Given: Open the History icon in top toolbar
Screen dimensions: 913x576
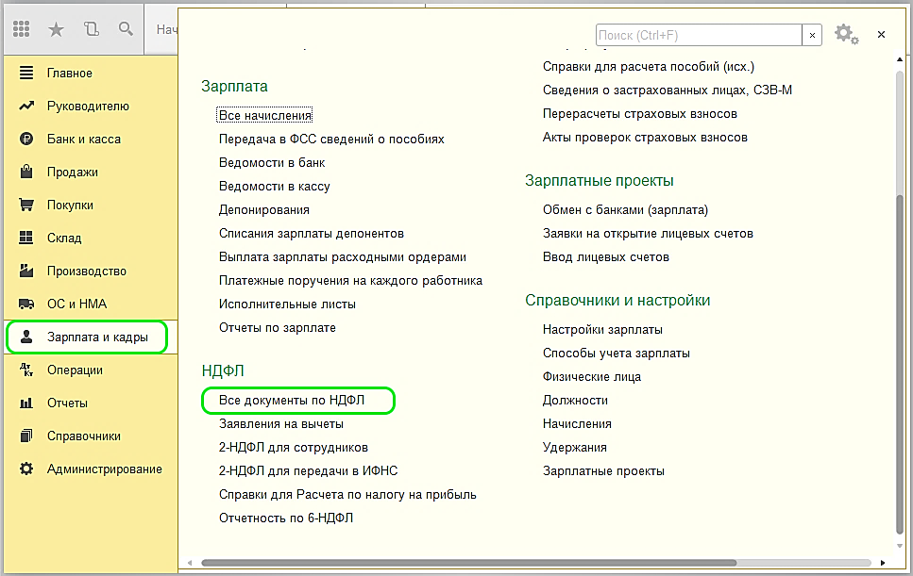Looking at the screenshot, I should [92, 29].
